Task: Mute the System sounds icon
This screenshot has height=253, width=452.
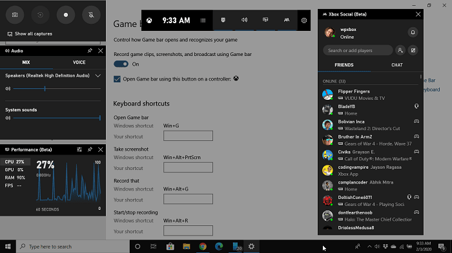Action: [x=8, y=118]
